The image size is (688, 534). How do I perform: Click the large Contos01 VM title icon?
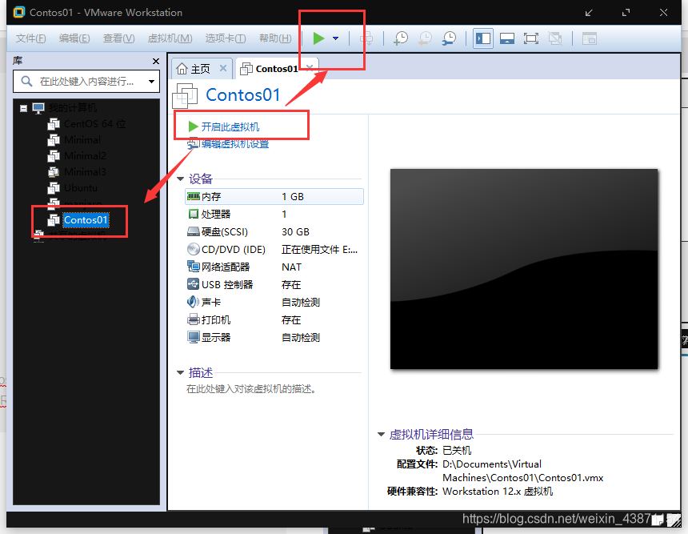[x=185, y=95]
